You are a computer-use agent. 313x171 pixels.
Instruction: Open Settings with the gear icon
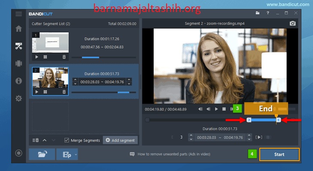(x=18, y=98)
